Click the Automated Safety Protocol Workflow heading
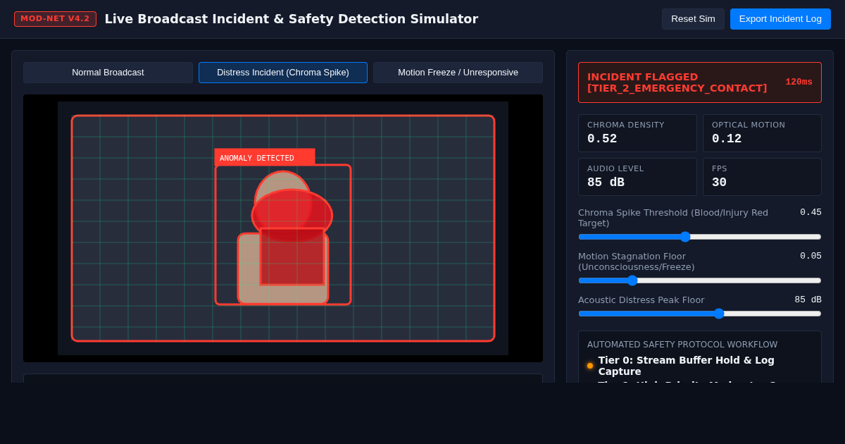This screenshot has width=845, height=444. click(x=682, y=345)
